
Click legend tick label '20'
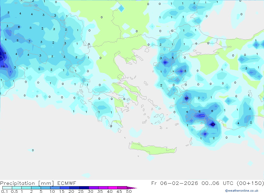pos(71,191)
